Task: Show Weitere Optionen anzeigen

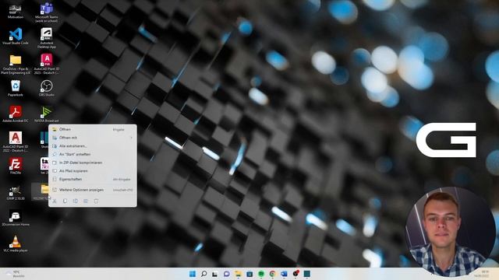Action: [x=92, y=190]
